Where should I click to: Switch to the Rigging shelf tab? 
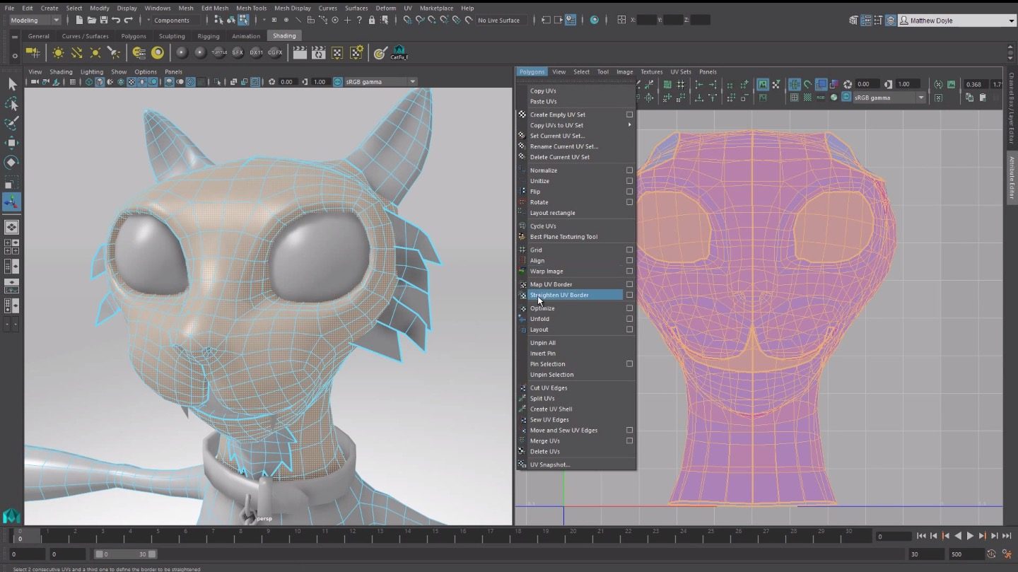point(209,36)
